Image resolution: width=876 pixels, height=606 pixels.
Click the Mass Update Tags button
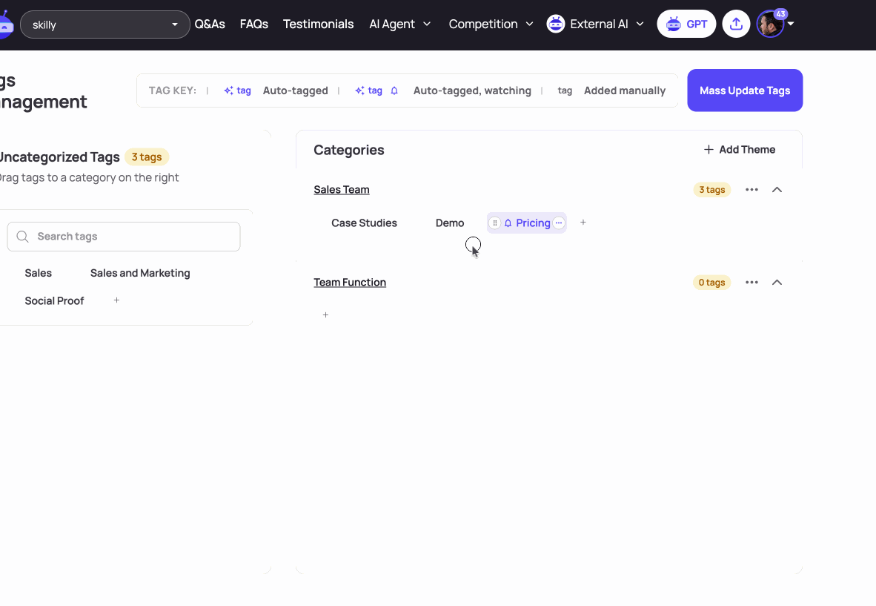point(745,90)
